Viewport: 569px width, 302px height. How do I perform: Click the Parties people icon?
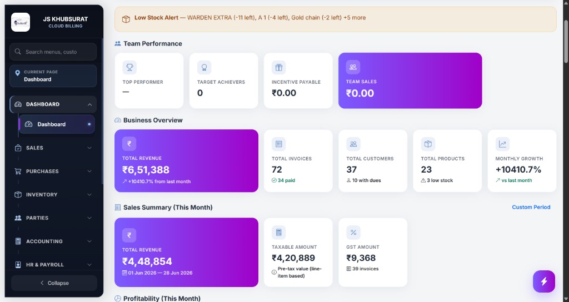[18, 218]
